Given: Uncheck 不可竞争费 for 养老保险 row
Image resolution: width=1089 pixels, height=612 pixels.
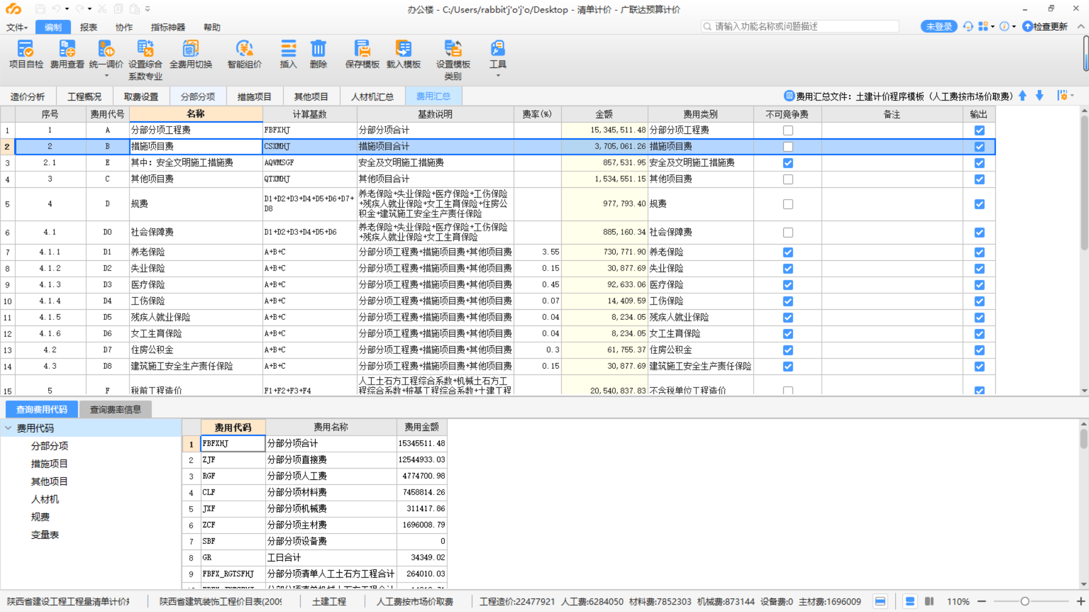Looking at the screenshot, I should [x=788, y=252].
